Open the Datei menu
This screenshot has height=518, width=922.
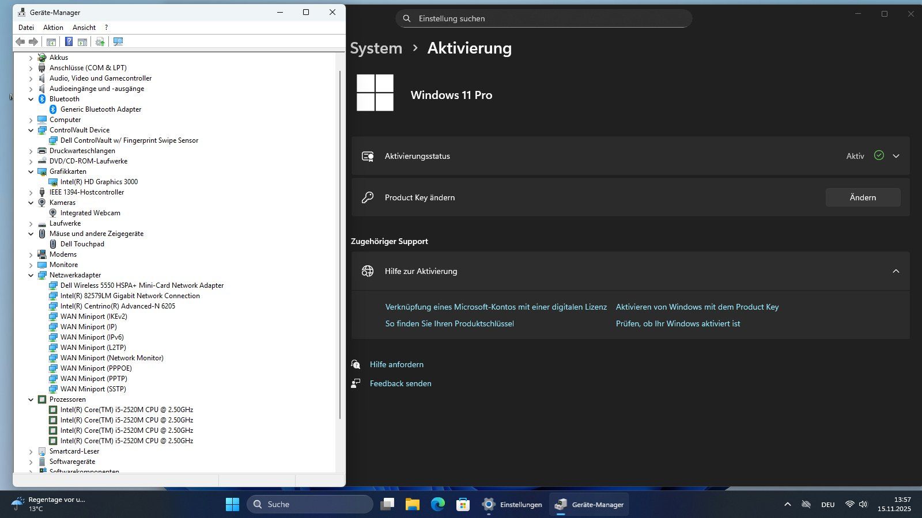[x=26, y=28]
